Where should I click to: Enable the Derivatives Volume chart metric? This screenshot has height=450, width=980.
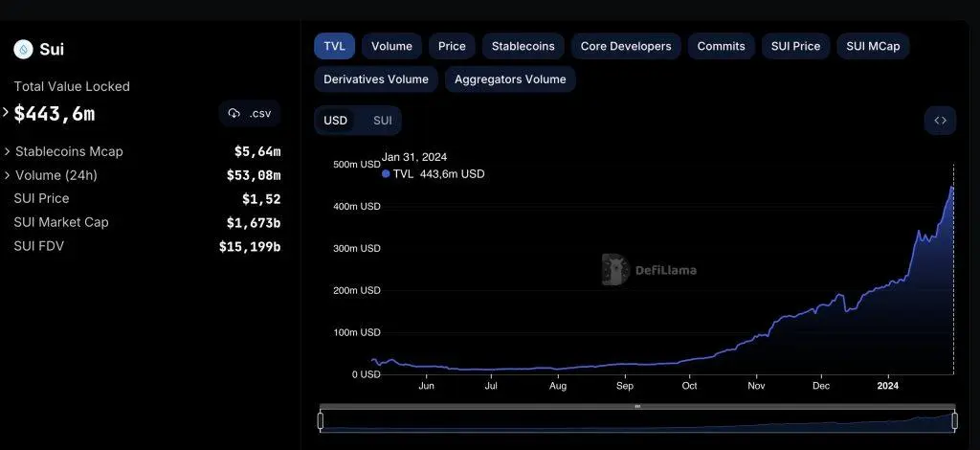[x=376, y=79]
